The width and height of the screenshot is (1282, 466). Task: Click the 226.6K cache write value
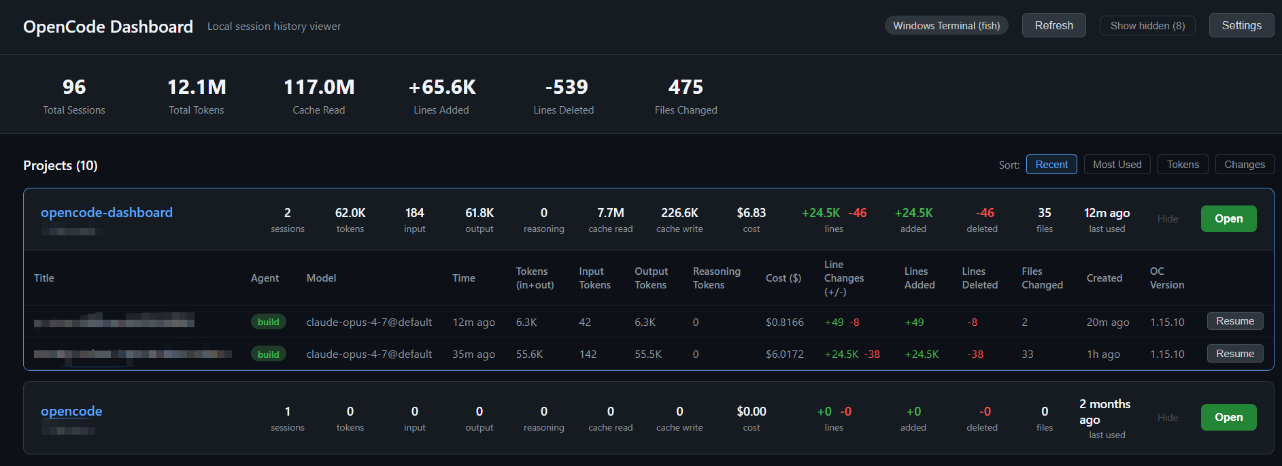point(679,213)
